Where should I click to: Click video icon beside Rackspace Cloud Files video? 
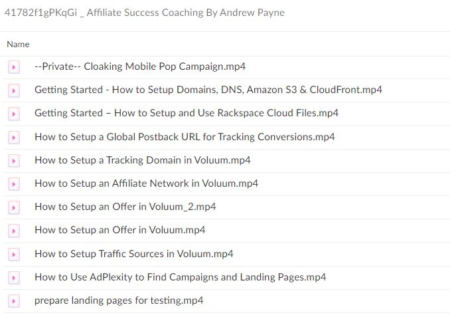coord(13,114)
